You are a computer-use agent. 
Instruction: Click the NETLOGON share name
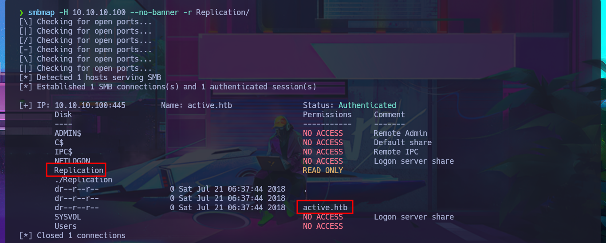click(72, 161)
